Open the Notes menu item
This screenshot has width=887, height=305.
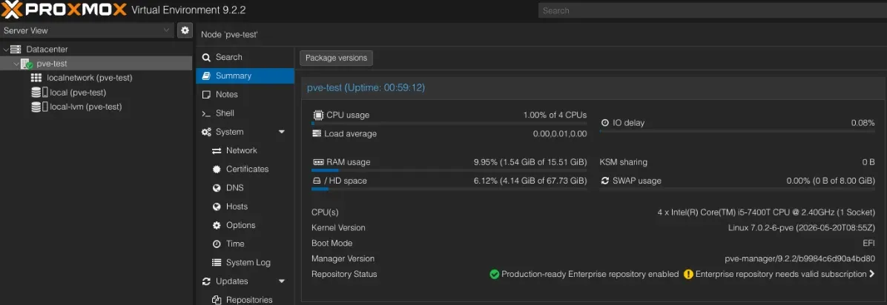point(245,94)
